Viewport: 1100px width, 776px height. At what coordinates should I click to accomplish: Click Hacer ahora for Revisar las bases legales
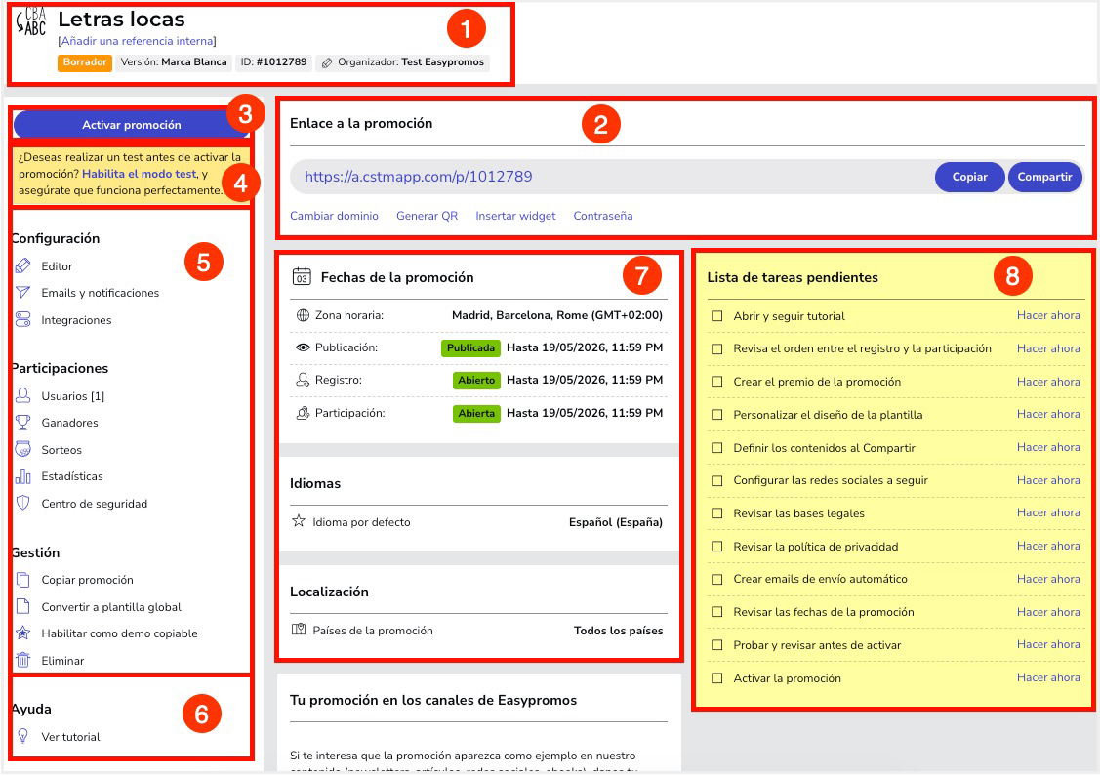point(1048,512)
